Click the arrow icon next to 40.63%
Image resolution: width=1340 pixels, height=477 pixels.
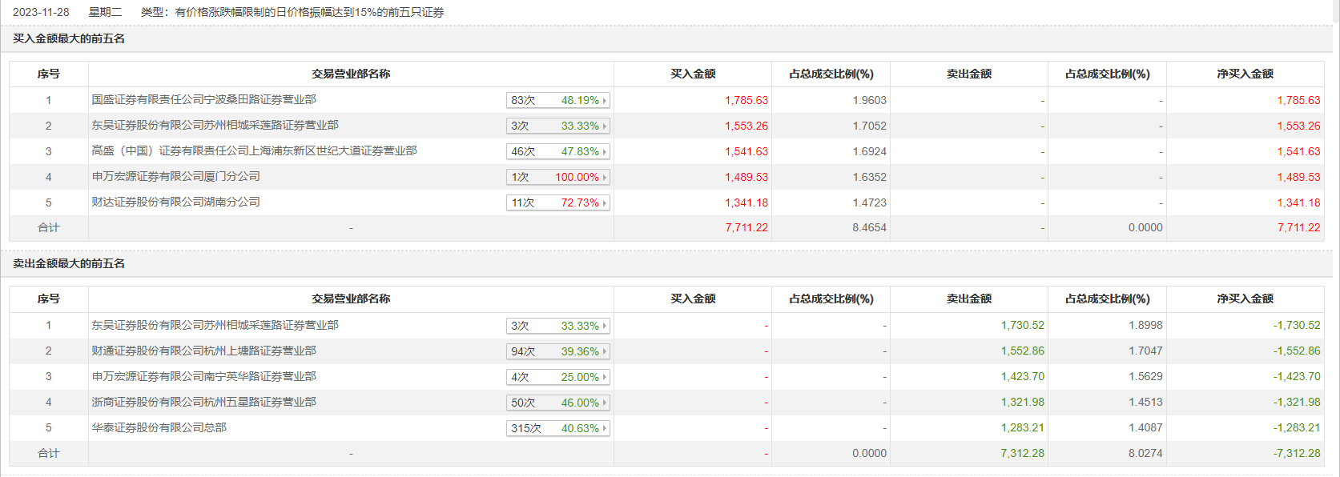pos(604,429)
